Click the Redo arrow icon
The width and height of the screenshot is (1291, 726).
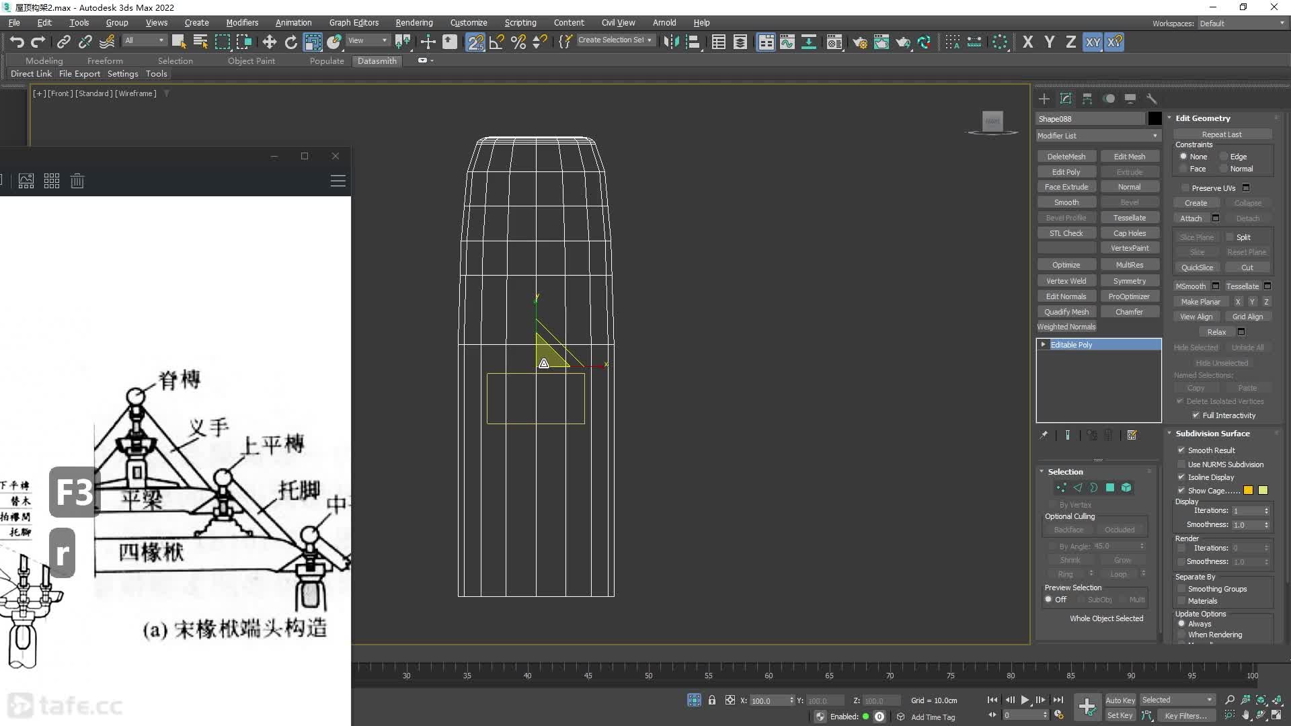38,42
